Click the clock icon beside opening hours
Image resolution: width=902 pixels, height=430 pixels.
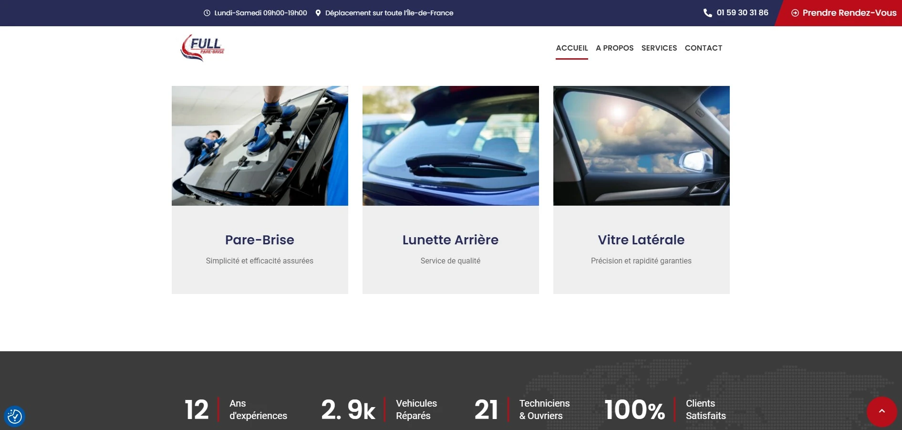(x=207, y=13)
